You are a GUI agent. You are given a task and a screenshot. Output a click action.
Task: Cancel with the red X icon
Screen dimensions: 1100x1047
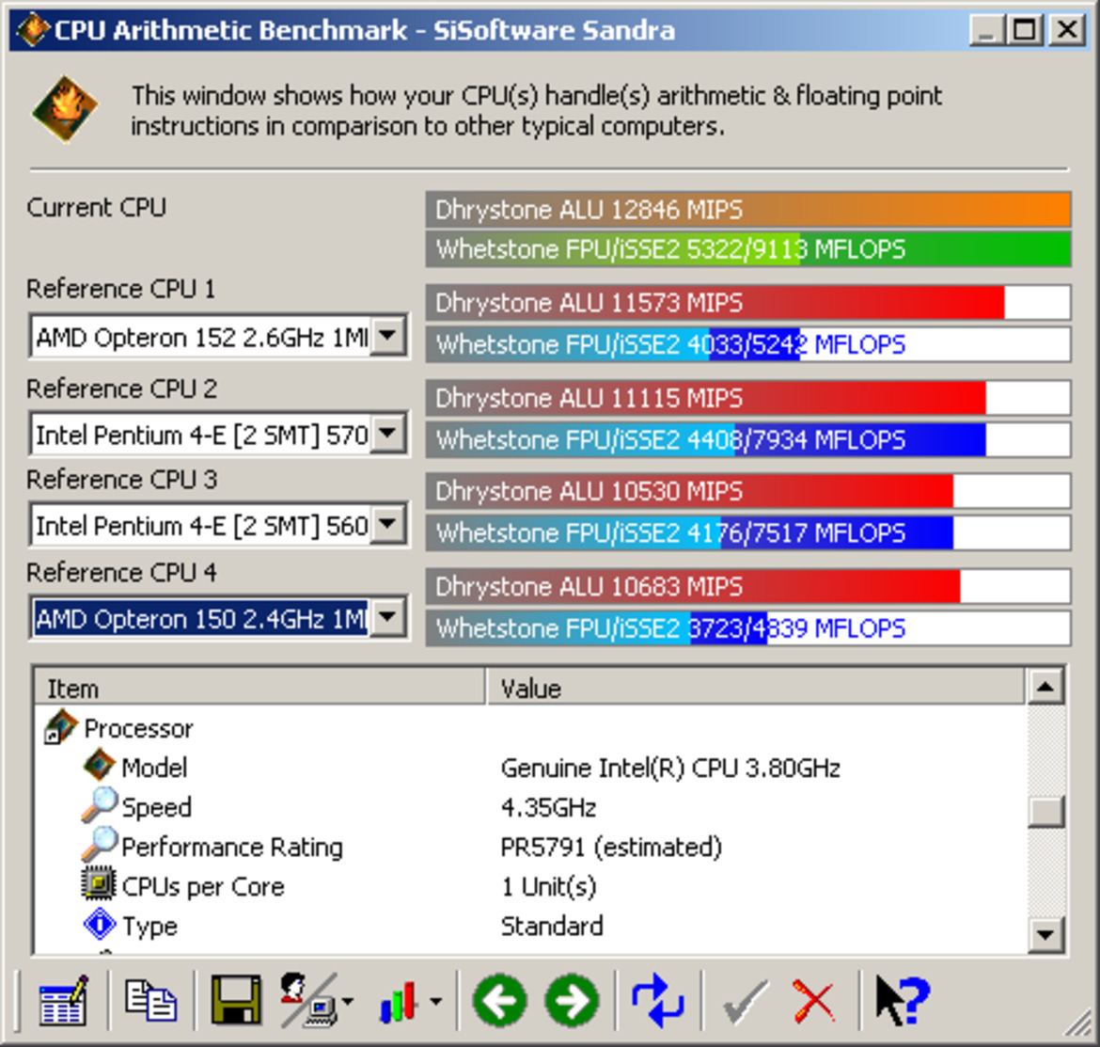814,1002
